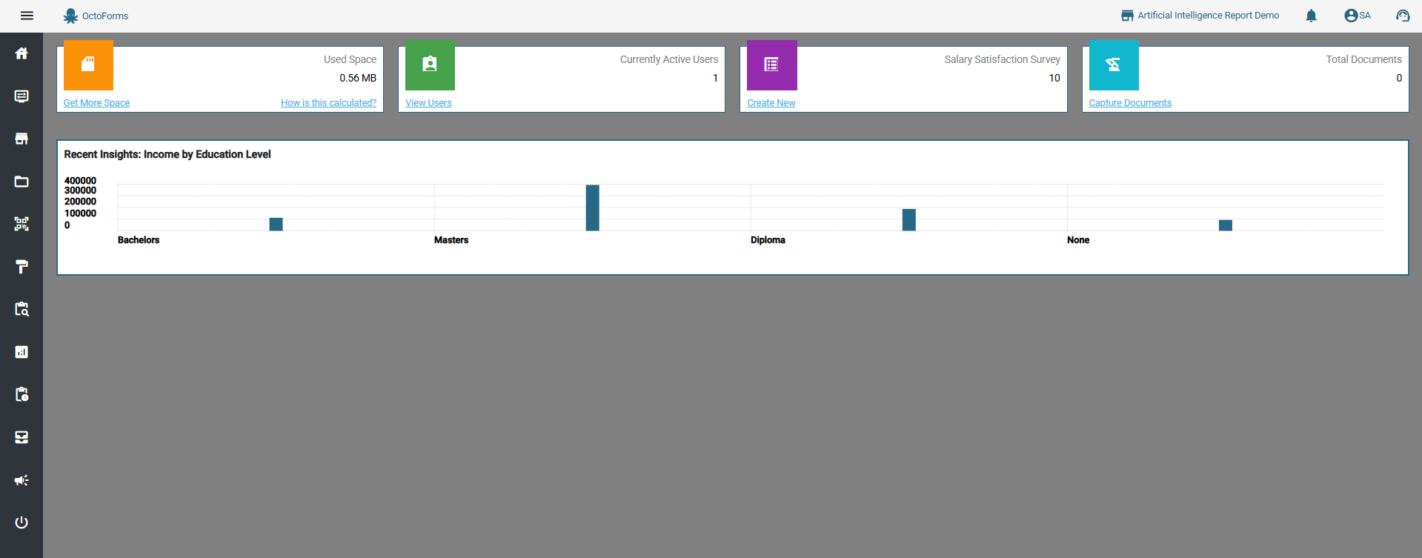Open the forms icon in sidebar

[x=21, y=96]
